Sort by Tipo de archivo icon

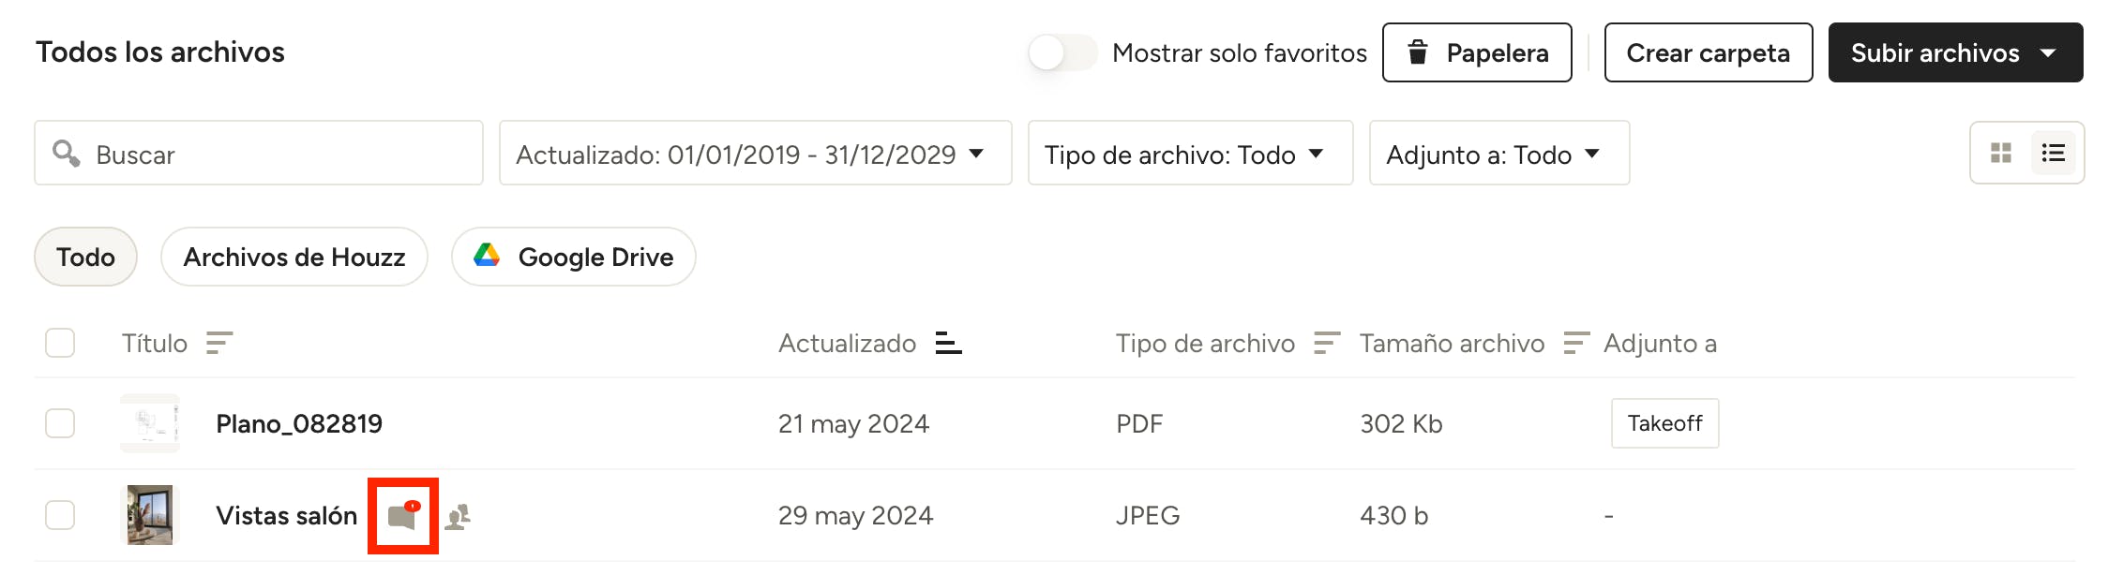1327,344
